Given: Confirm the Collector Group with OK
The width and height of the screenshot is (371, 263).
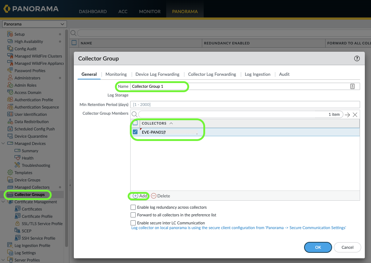Looking at the screenshot, I should point(318,247).
